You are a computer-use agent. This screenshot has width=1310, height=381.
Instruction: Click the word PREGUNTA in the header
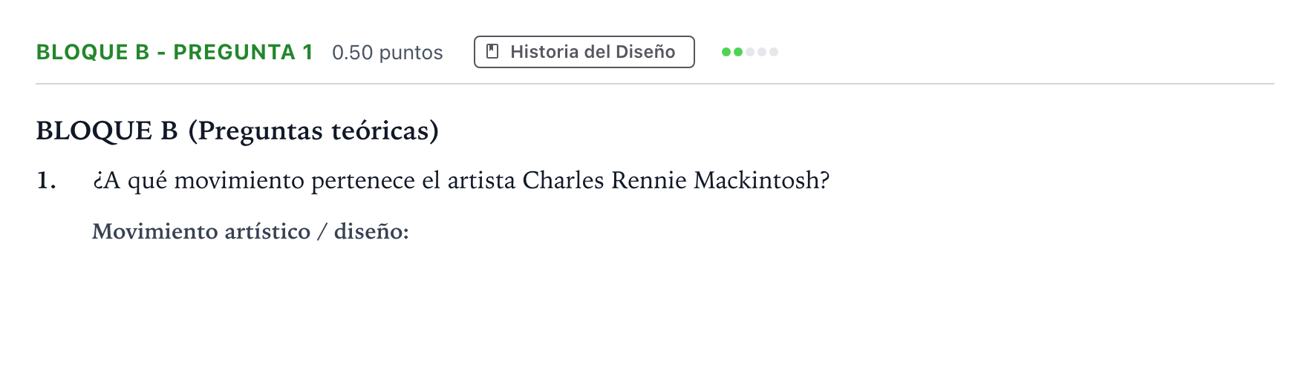[234, 52]
